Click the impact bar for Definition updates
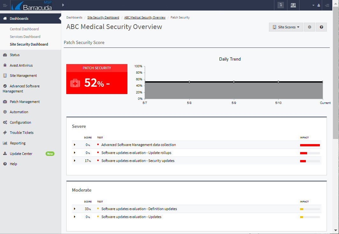 click(x=310, y=209)
